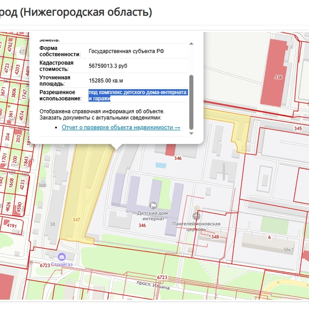This screenshot has width=309, height=309.
Task: Click the Пантелеймоновская церковь map marker
Action: tap(196, 216)
